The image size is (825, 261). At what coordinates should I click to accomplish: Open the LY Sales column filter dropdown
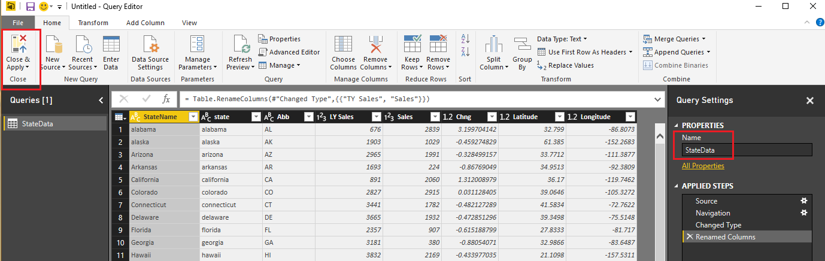point(375,117)
